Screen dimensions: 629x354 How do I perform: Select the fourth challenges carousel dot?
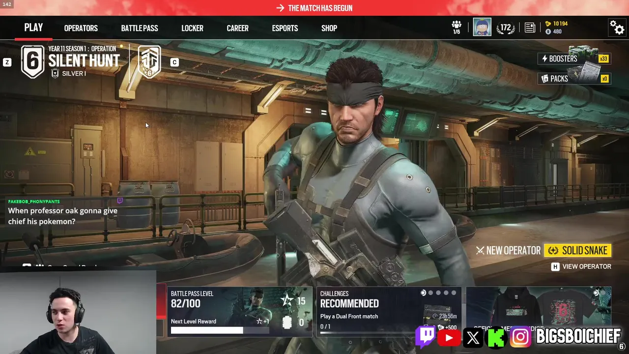(446, 293)
